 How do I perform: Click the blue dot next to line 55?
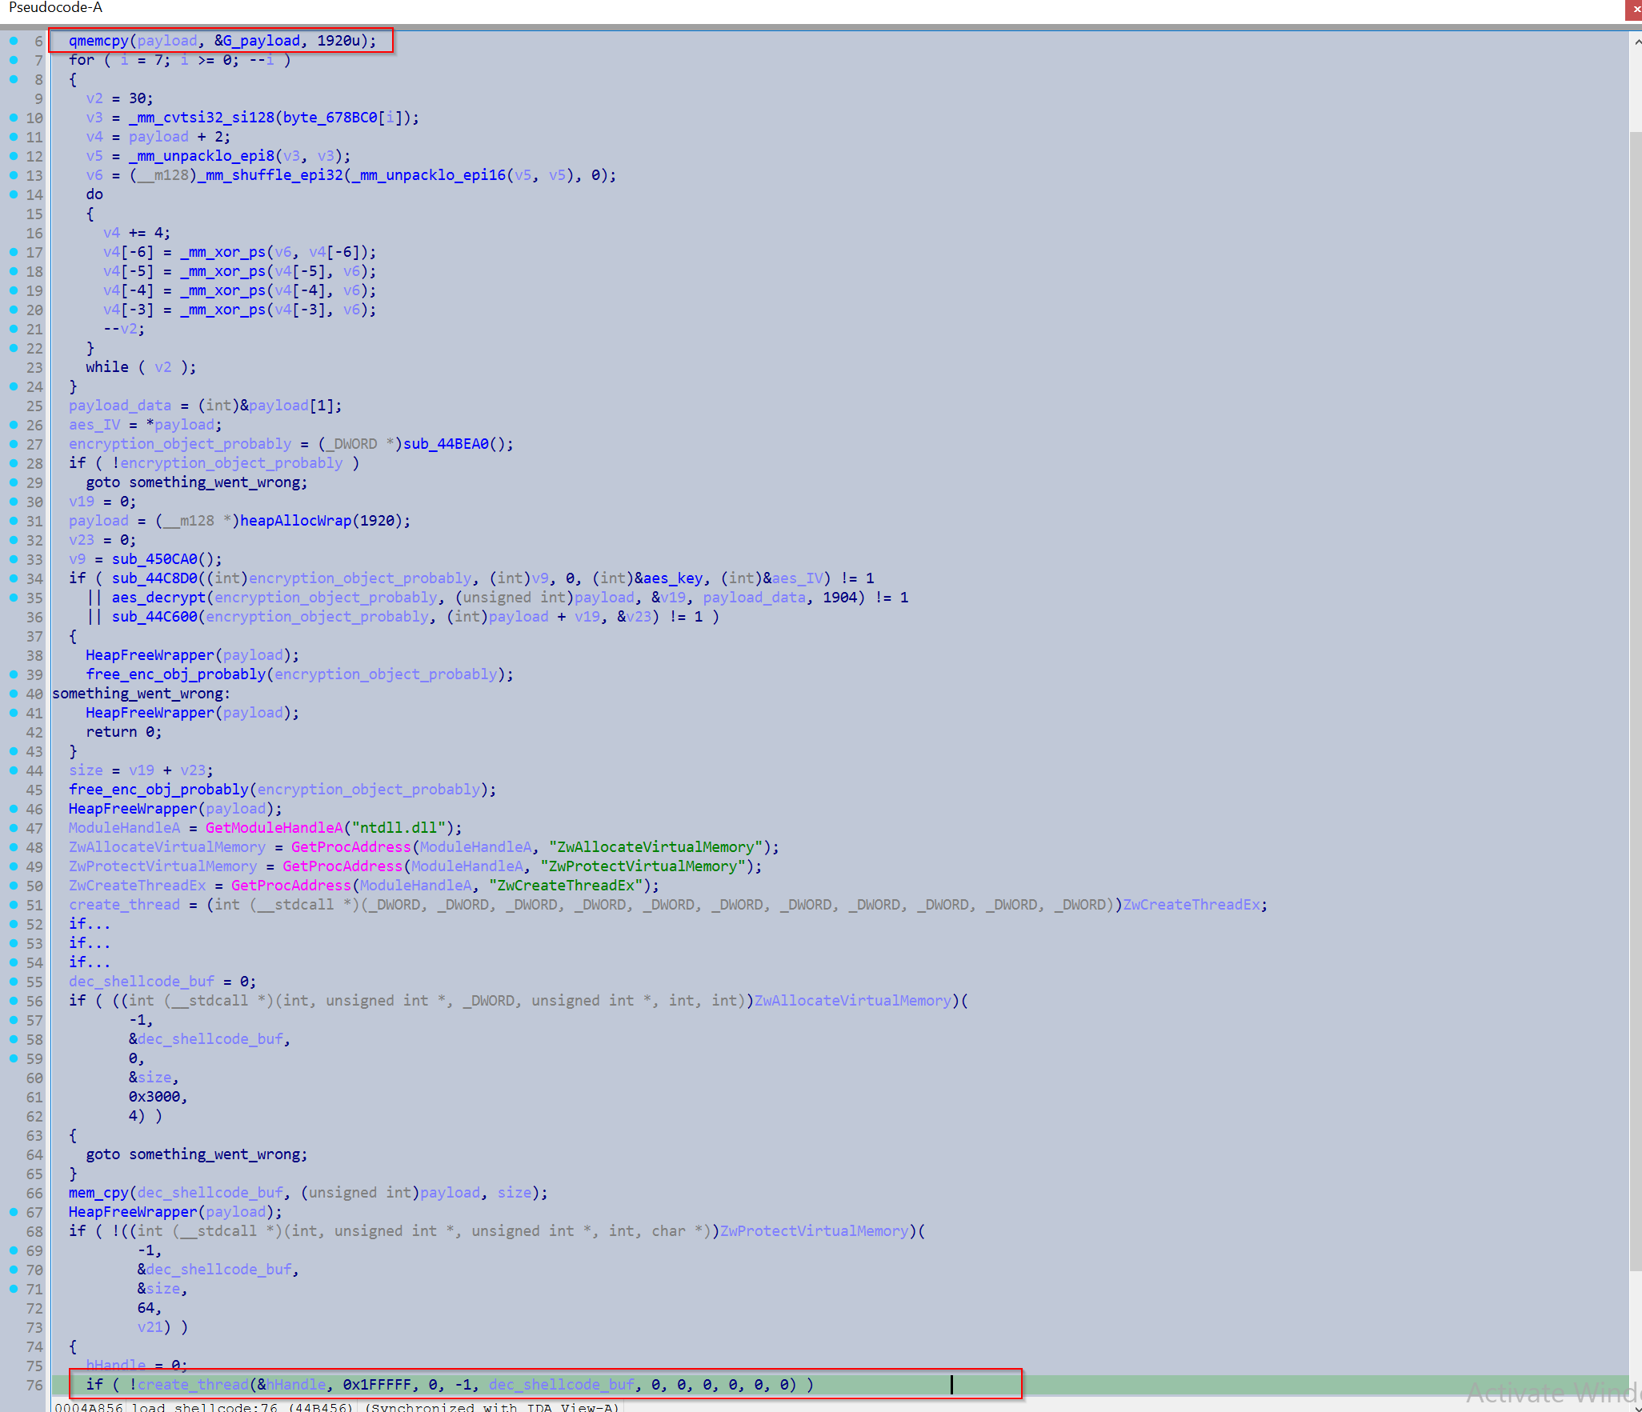click(14, 982)
